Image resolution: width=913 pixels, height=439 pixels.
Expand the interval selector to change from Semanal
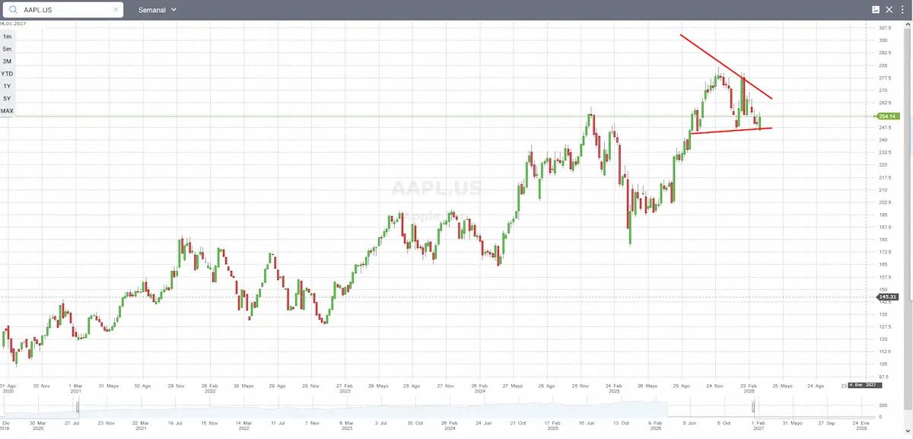[x=156, y=10]
